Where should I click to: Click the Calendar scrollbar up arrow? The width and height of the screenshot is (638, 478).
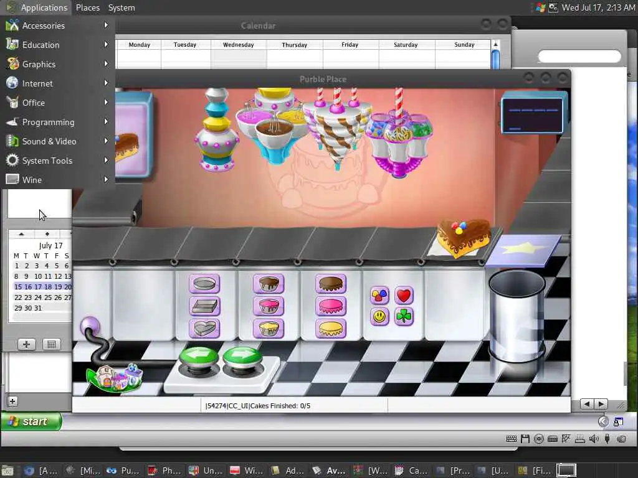495,44
